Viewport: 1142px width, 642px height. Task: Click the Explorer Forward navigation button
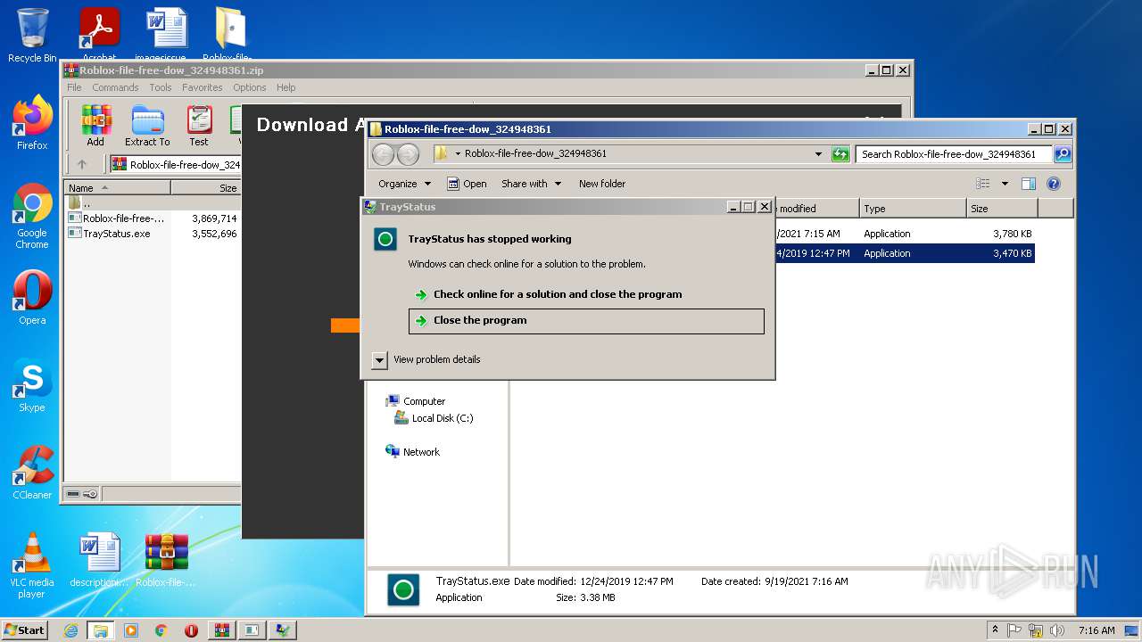pos(408,154)
